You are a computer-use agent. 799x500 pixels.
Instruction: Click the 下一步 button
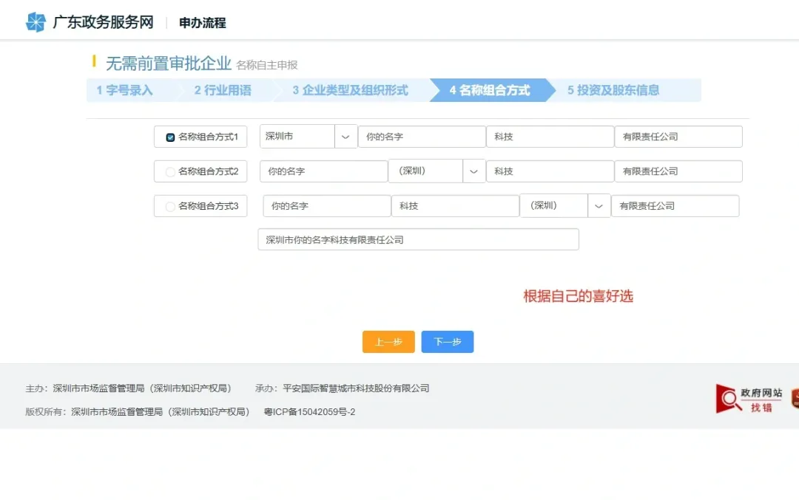point(447,341)
